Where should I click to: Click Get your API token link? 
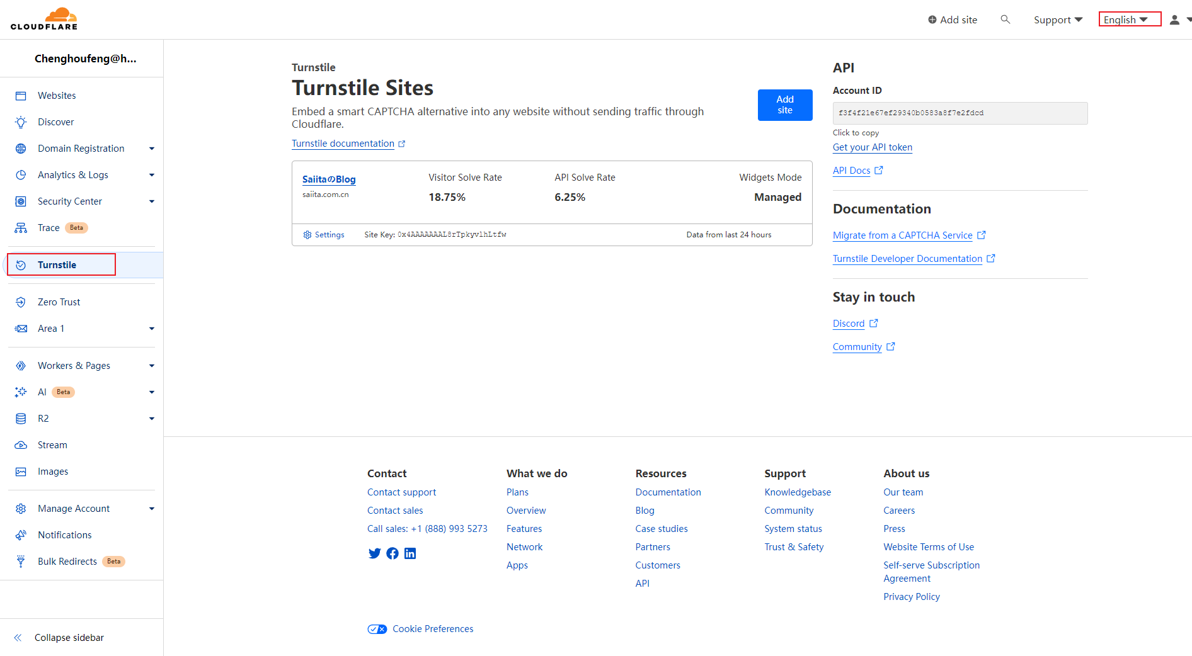(x=872, y=147)
